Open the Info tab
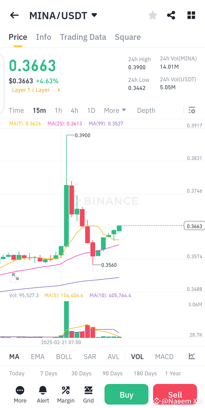This screenshot has height=408, width=205. pyautogui.click(x=43, y=37)
